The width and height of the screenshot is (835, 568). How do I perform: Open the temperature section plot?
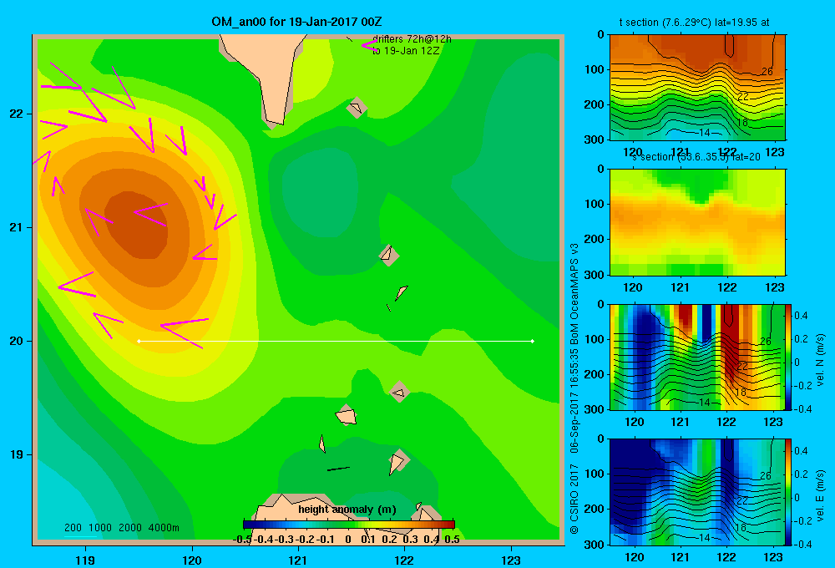pyautogui.click(x=697, y=88)
